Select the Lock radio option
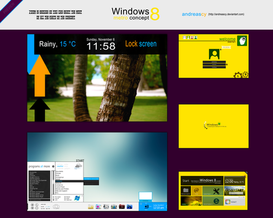Image resolution: width=273 pixels, height=218 pixels. tap(55, 200)
